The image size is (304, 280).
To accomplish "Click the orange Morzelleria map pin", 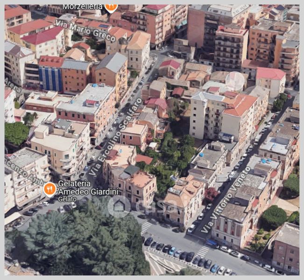I will (x=111, y=7).
